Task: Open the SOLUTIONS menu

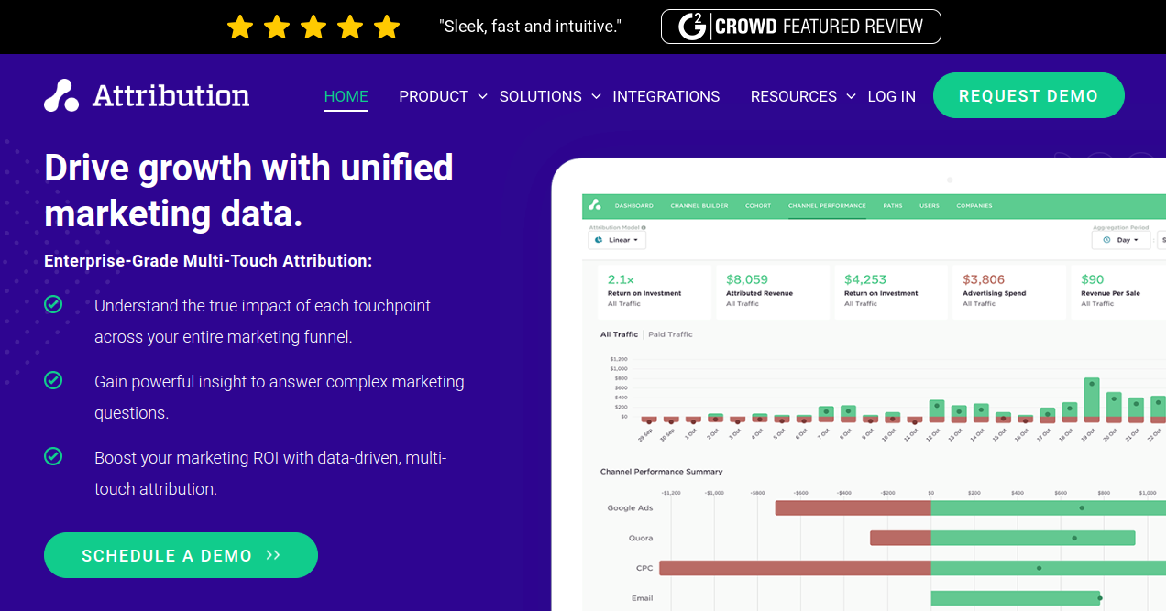Action: click(540, 96)
